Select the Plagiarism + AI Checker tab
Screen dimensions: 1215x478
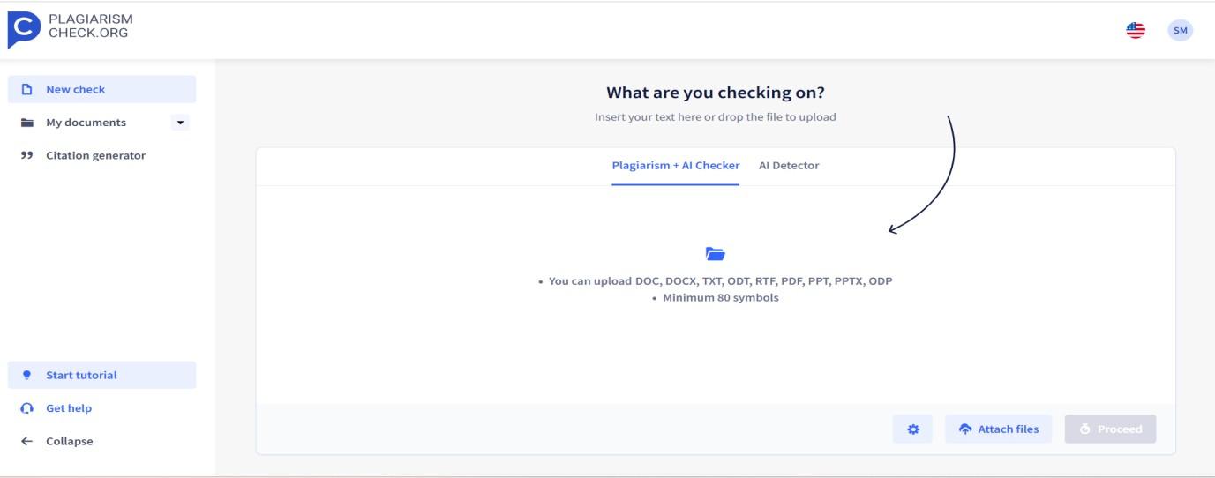[x=675, y=166]
